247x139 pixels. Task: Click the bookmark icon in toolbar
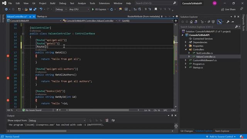click(x=156, y=9)
